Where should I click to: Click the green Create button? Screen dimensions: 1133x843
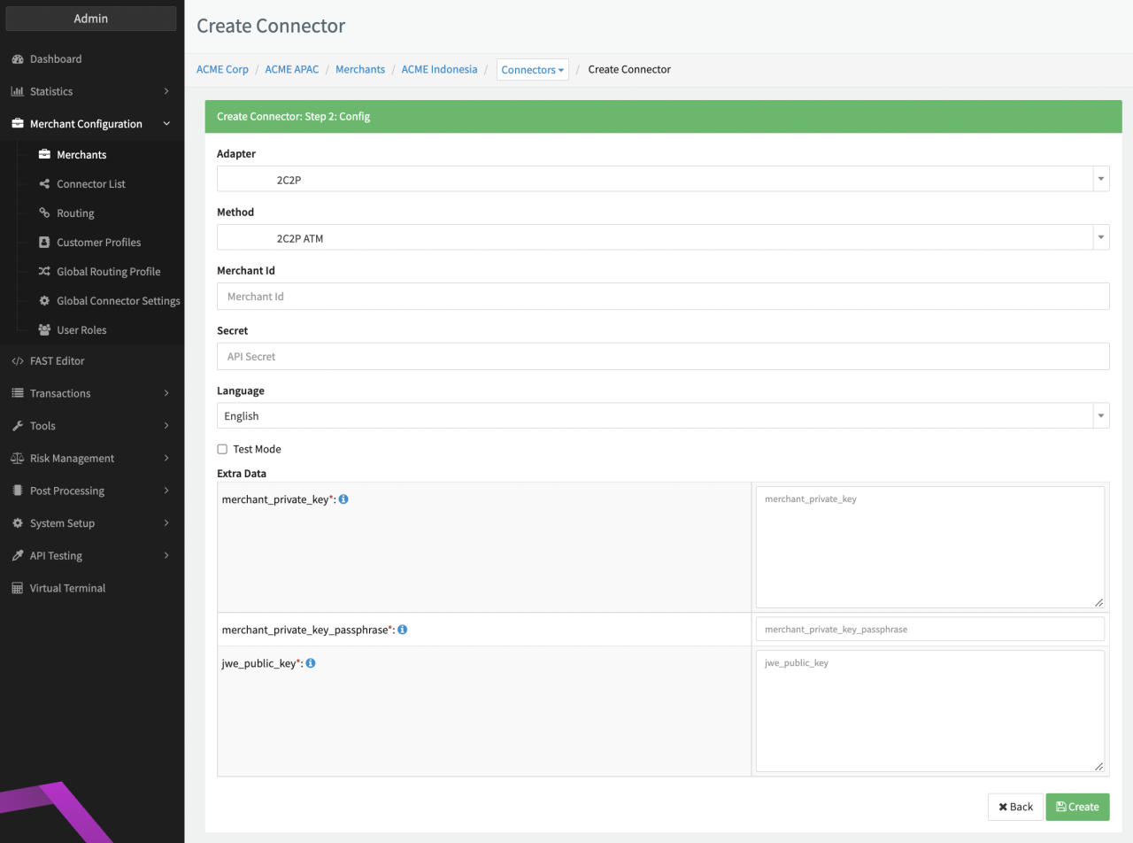click(x=1077, y=807)
